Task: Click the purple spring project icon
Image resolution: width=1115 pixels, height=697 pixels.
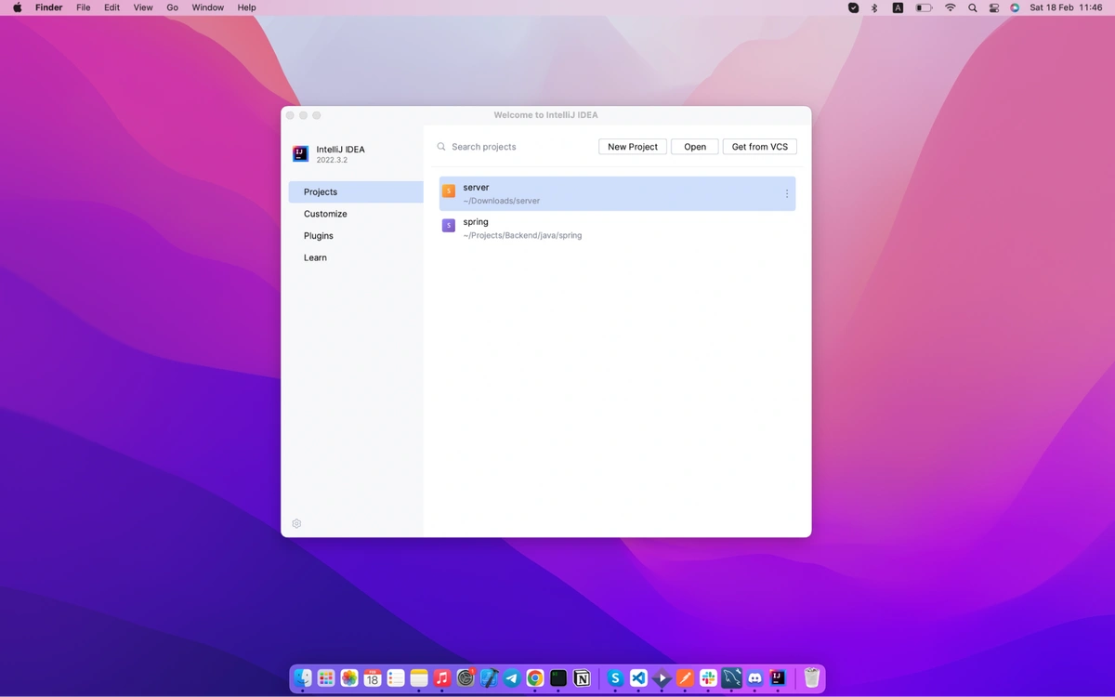Action: click(x=449, y=225)
